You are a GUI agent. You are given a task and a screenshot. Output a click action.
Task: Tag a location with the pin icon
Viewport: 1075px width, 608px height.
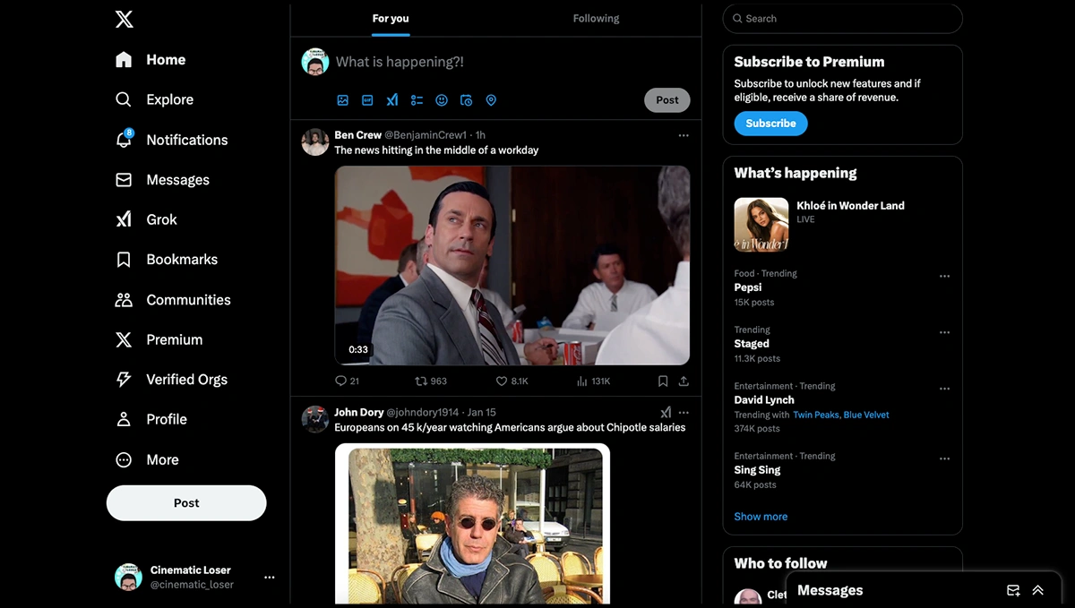coord(491,100)
